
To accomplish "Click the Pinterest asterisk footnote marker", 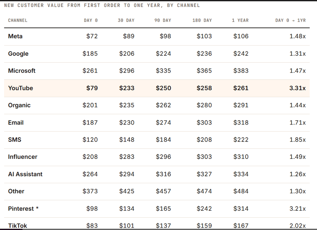I will [x=37, y=208].
